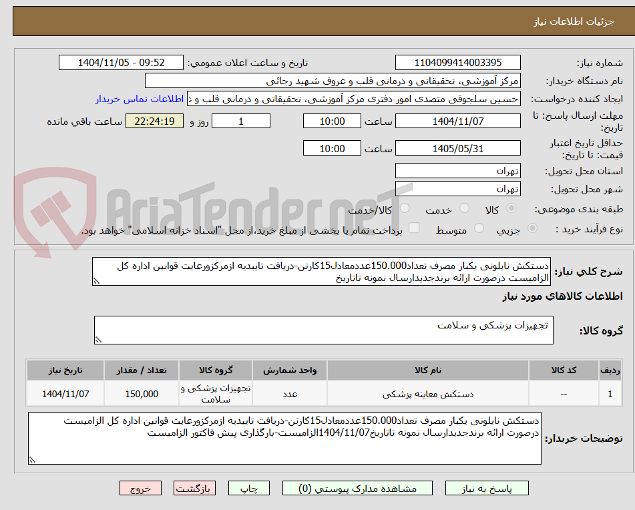Image resolution: width=635 pixels, height=510 pixels.
Task: Click the 'توضیحات خریدار' buyer notes textarea
Action: (284, 439)
